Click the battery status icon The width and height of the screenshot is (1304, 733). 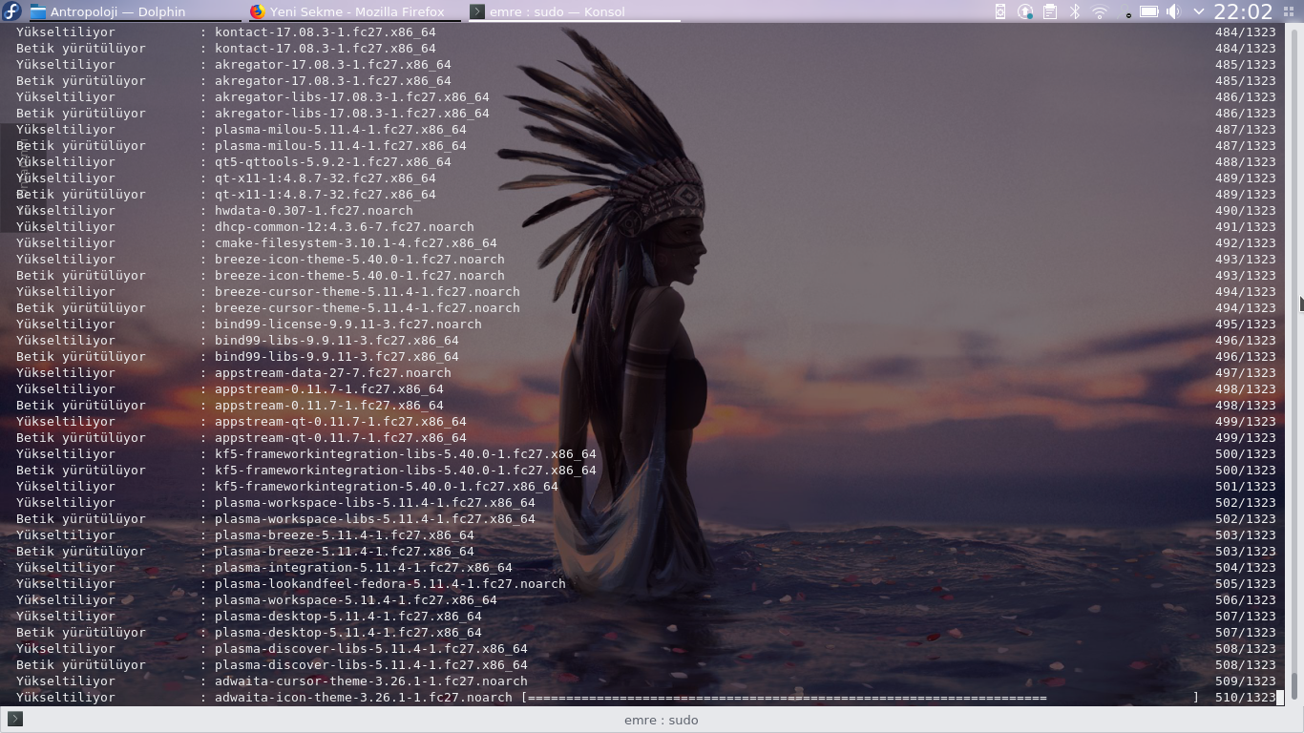coord(1149,11)
